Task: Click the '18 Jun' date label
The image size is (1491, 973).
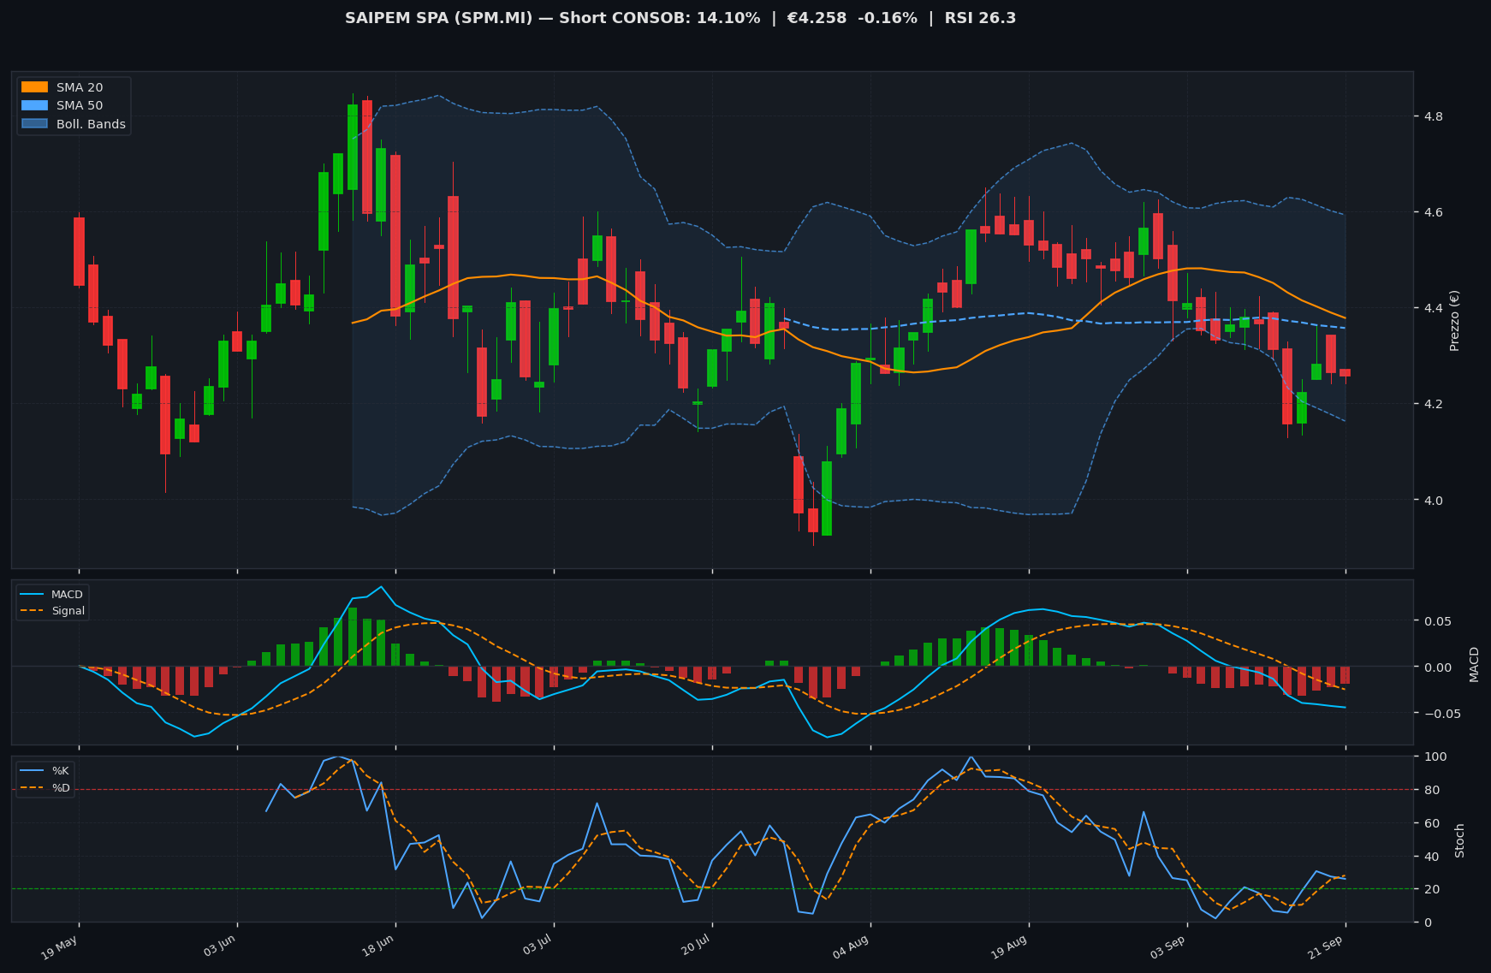Action: click(x=377, y=948)
